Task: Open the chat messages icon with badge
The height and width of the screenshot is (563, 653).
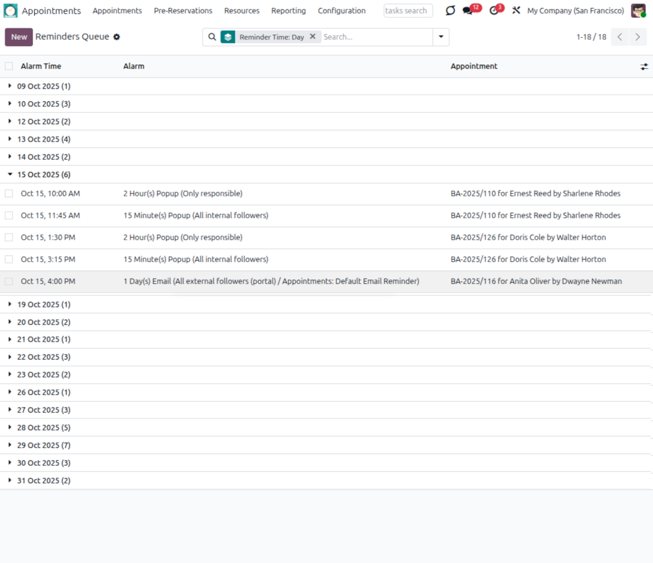Action: coord(468,11)
